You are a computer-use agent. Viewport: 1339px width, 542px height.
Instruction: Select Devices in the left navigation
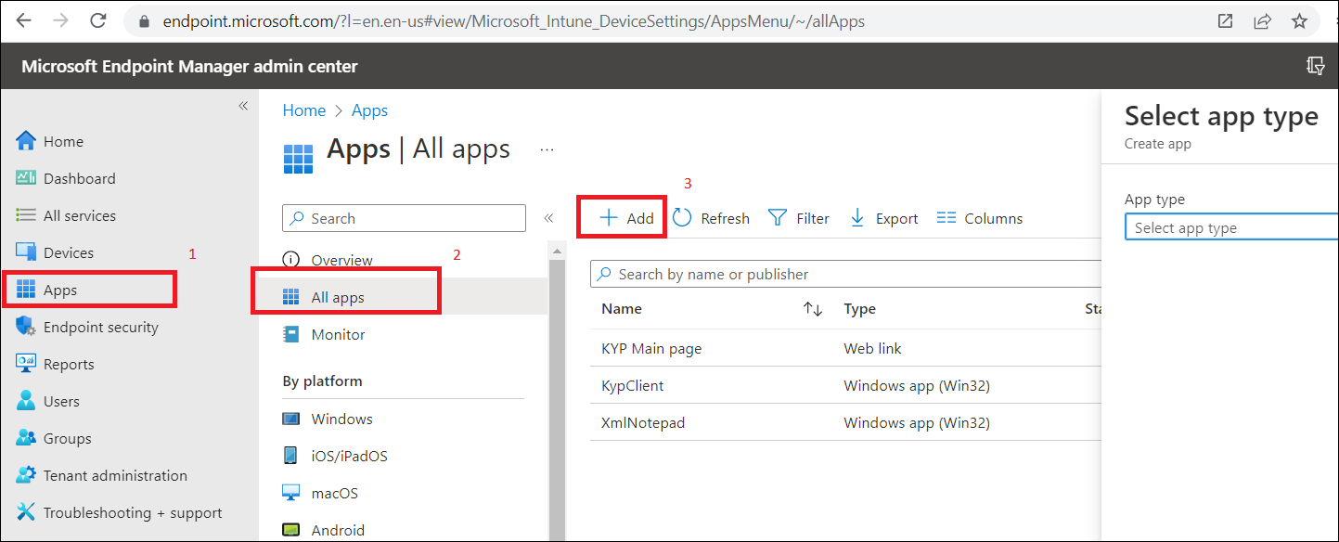[x=68, y=252]
